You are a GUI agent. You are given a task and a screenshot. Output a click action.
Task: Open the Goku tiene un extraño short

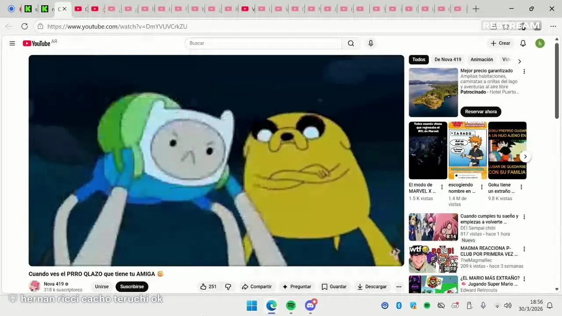507,151
